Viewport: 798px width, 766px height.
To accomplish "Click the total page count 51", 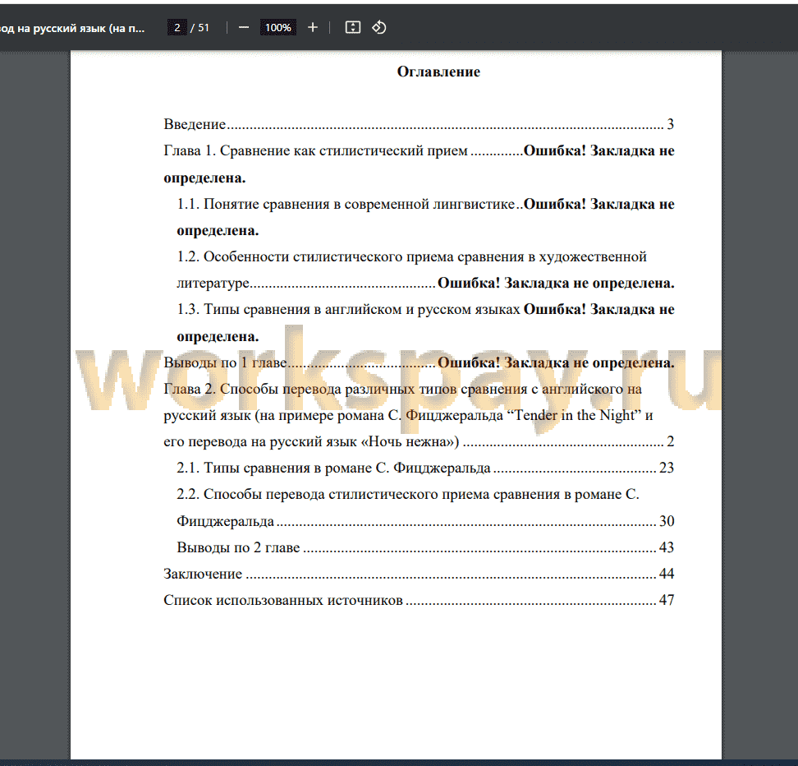I will pyautogui.click(x=204, y=27).
